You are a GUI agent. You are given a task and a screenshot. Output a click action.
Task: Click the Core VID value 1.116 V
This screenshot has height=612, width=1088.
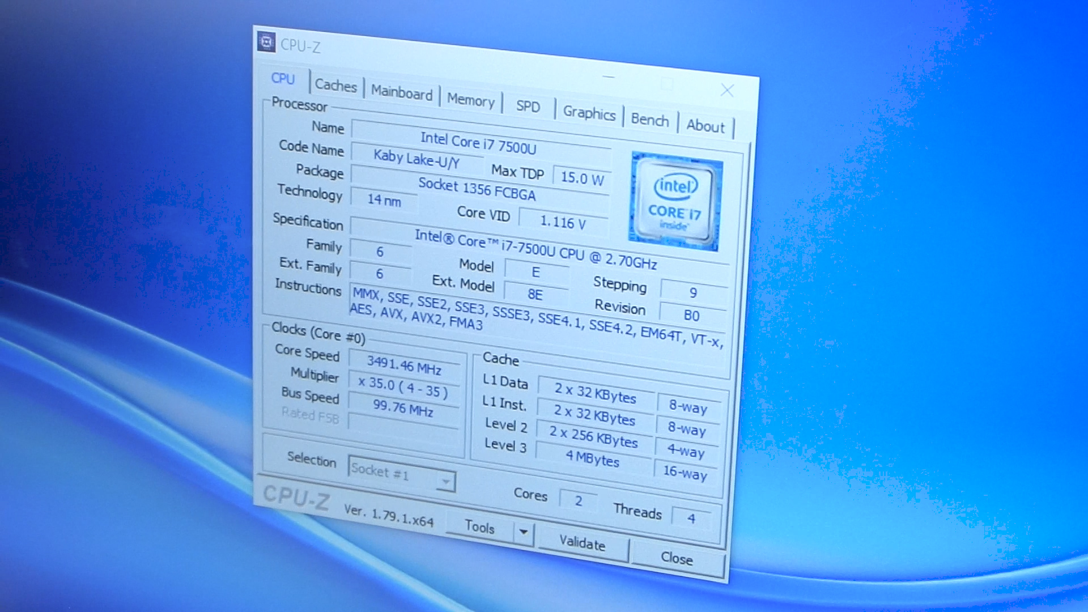pos(563,222)
